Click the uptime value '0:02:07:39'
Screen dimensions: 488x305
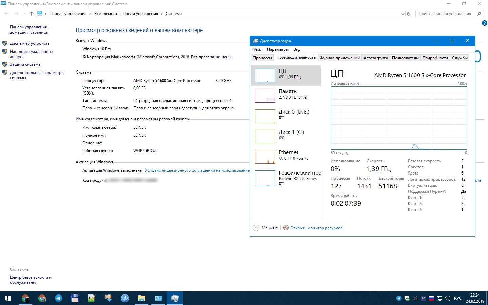click(346, 203)
